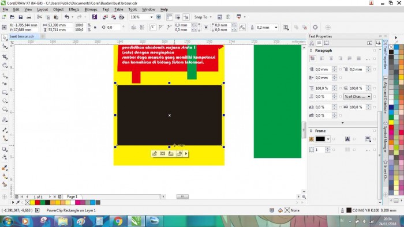Toggle the Paragraph section lock checkbox
This screenshot has height=227, width=404.
click(x=375, y=51)
